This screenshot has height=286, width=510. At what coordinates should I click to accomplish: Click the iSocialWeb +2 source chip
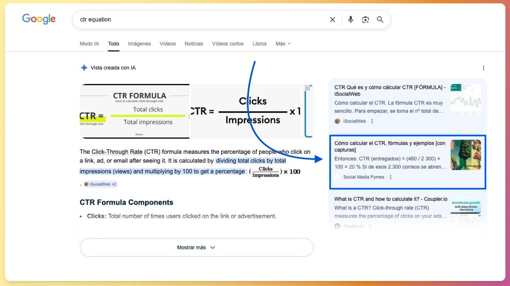click(x=100, y=184)
